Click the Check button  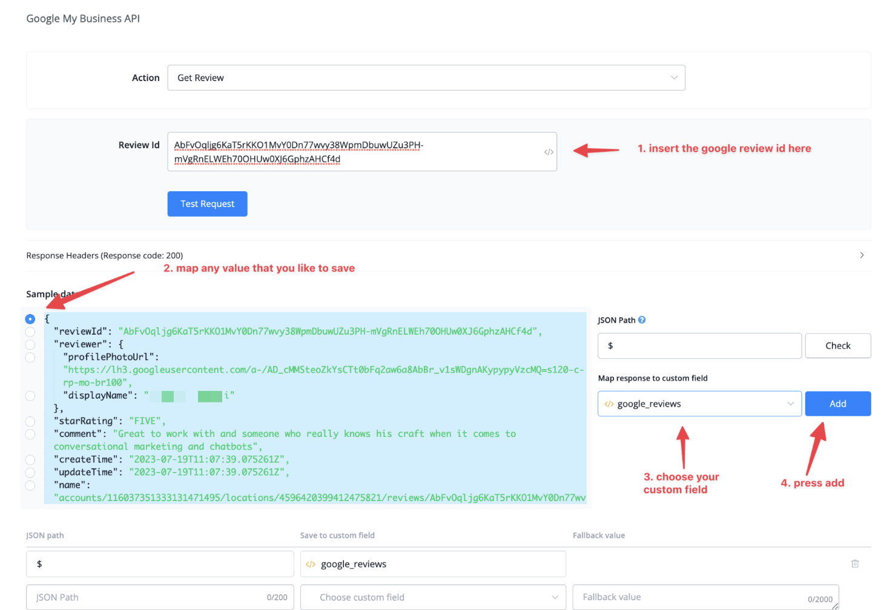(838, 346)
